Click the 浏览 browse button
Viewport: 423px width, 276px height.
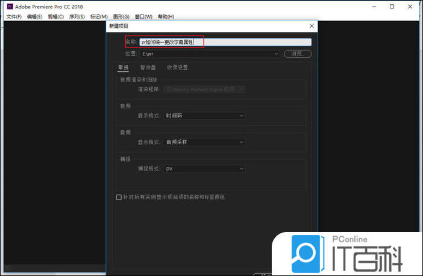click(x=298, y=54)
